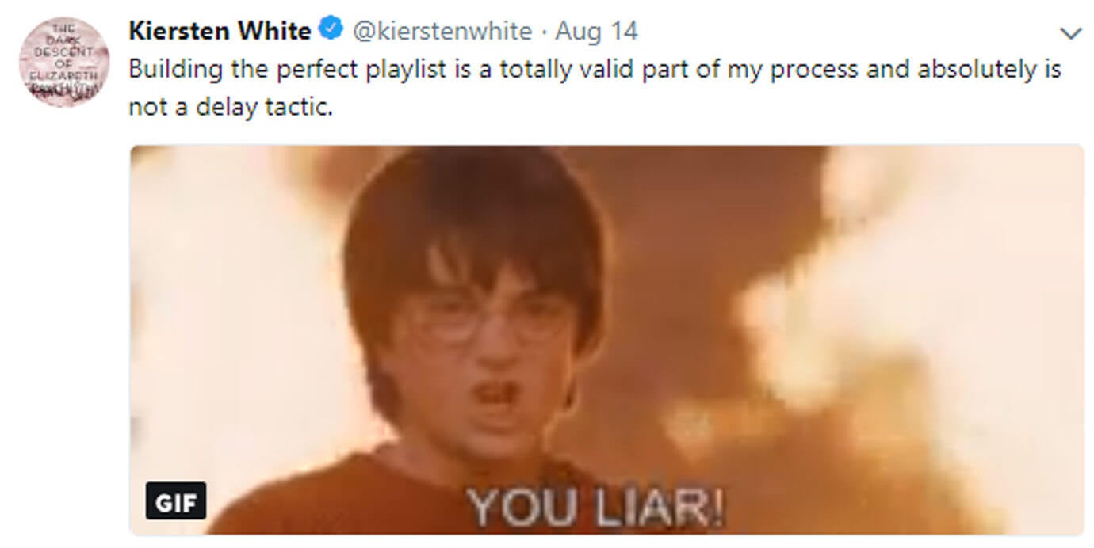Open the Kiersten White display name
This screenshot has width=1094, height=548.
point(220,31)
